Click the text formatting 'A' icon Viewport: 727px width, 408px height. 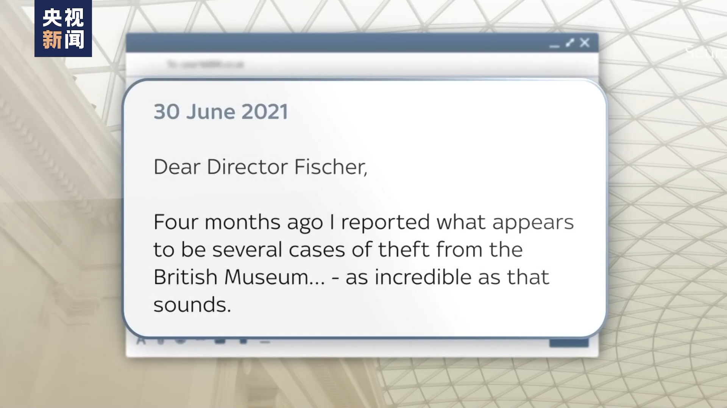pyautogui.click(x=141, y=340)
